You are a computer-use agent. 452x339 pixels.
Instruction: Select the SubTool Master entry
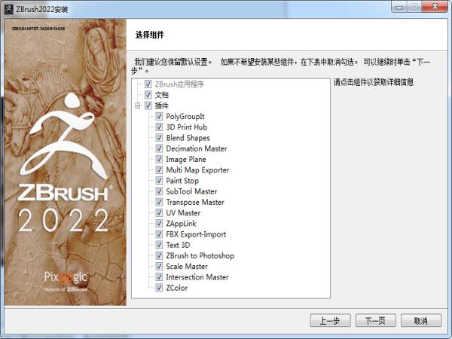click(191, 191)
